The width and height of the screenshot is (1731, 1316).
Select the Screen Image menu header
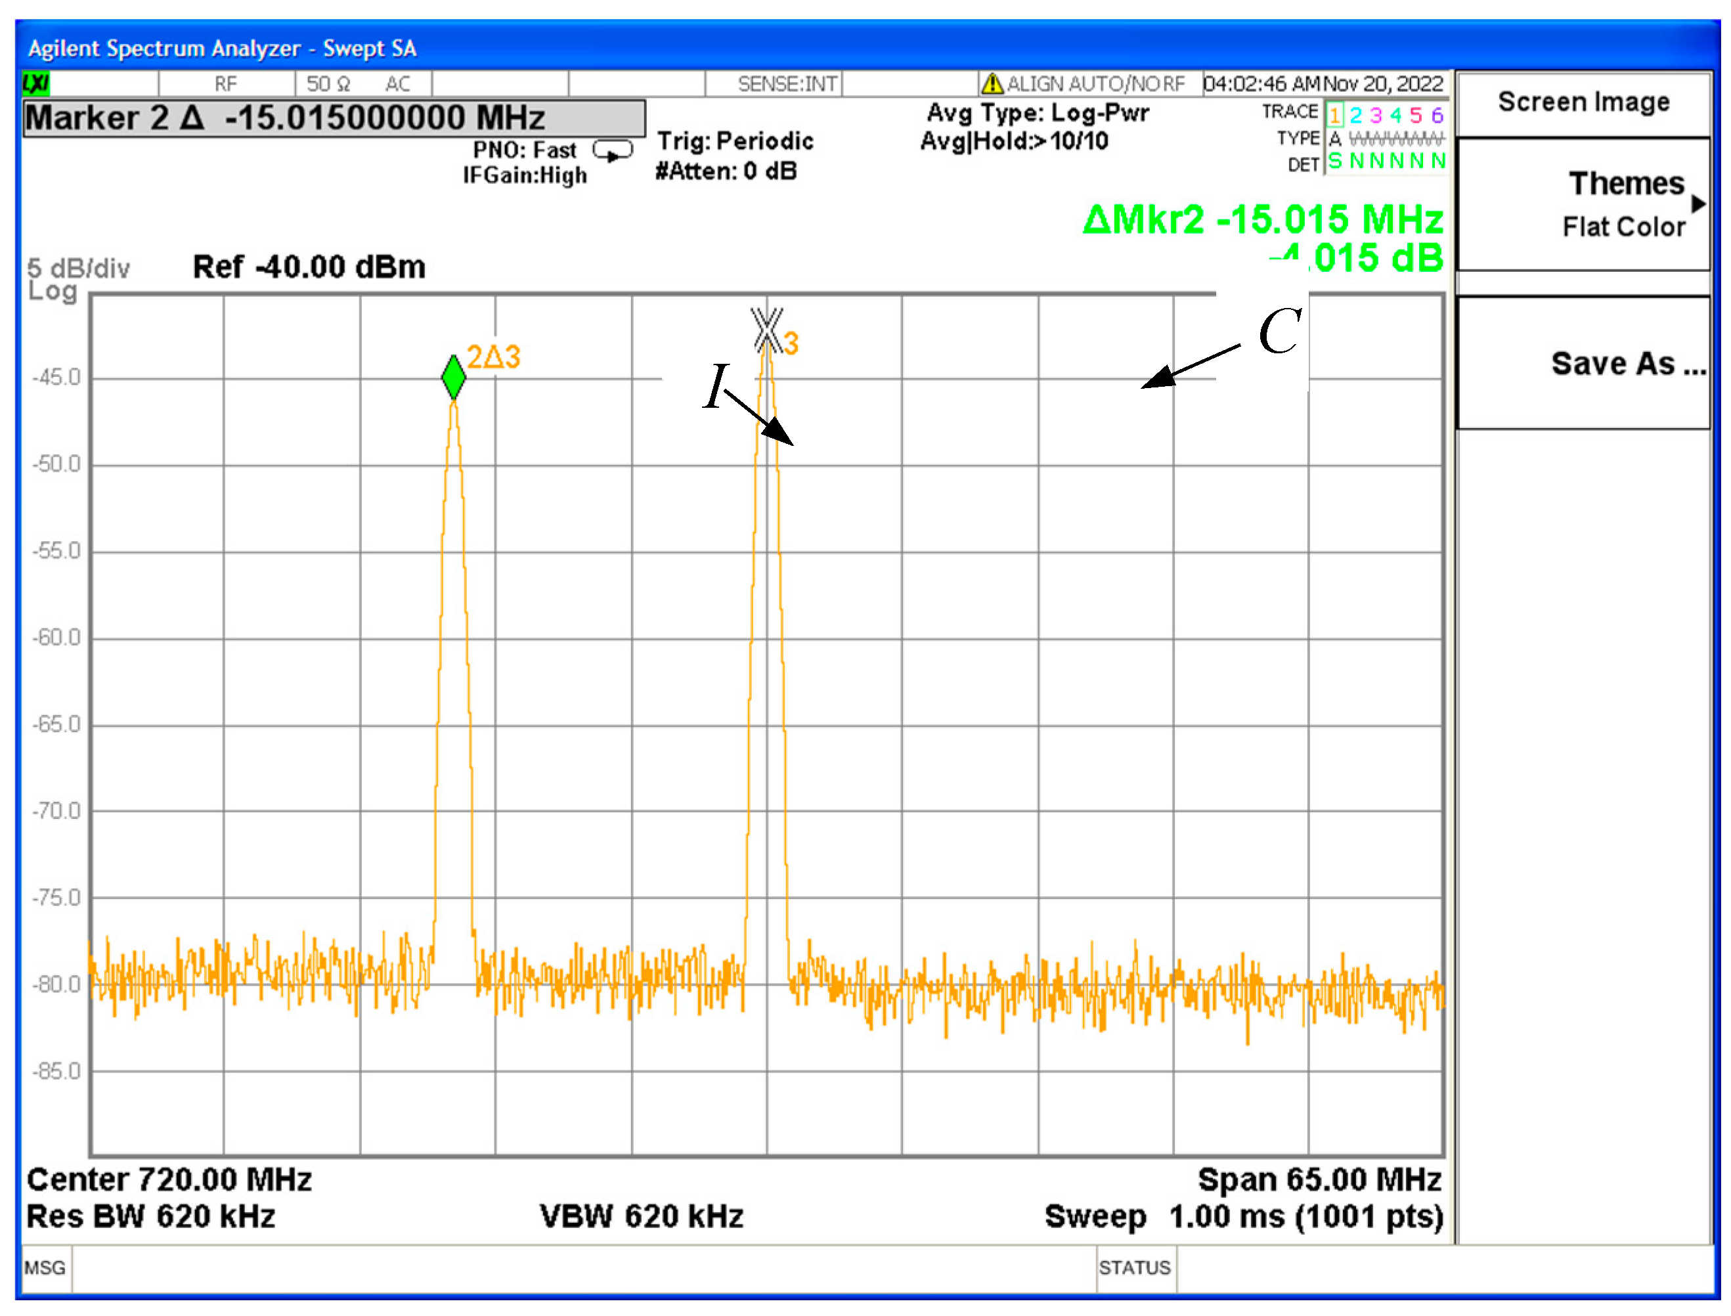(1583, 102)
